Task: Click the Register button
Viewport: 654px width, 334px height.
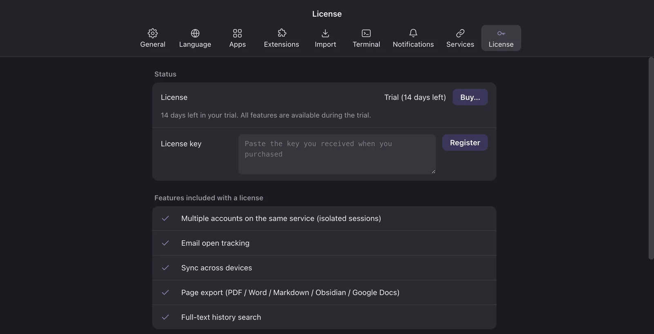Action: pyautogui.click(x=465, y=143)
